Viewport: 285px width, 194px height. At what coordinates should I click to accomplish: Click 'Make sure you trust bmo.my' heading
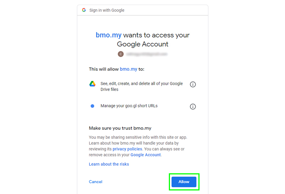pyautogui.click(x=120, y=128)
